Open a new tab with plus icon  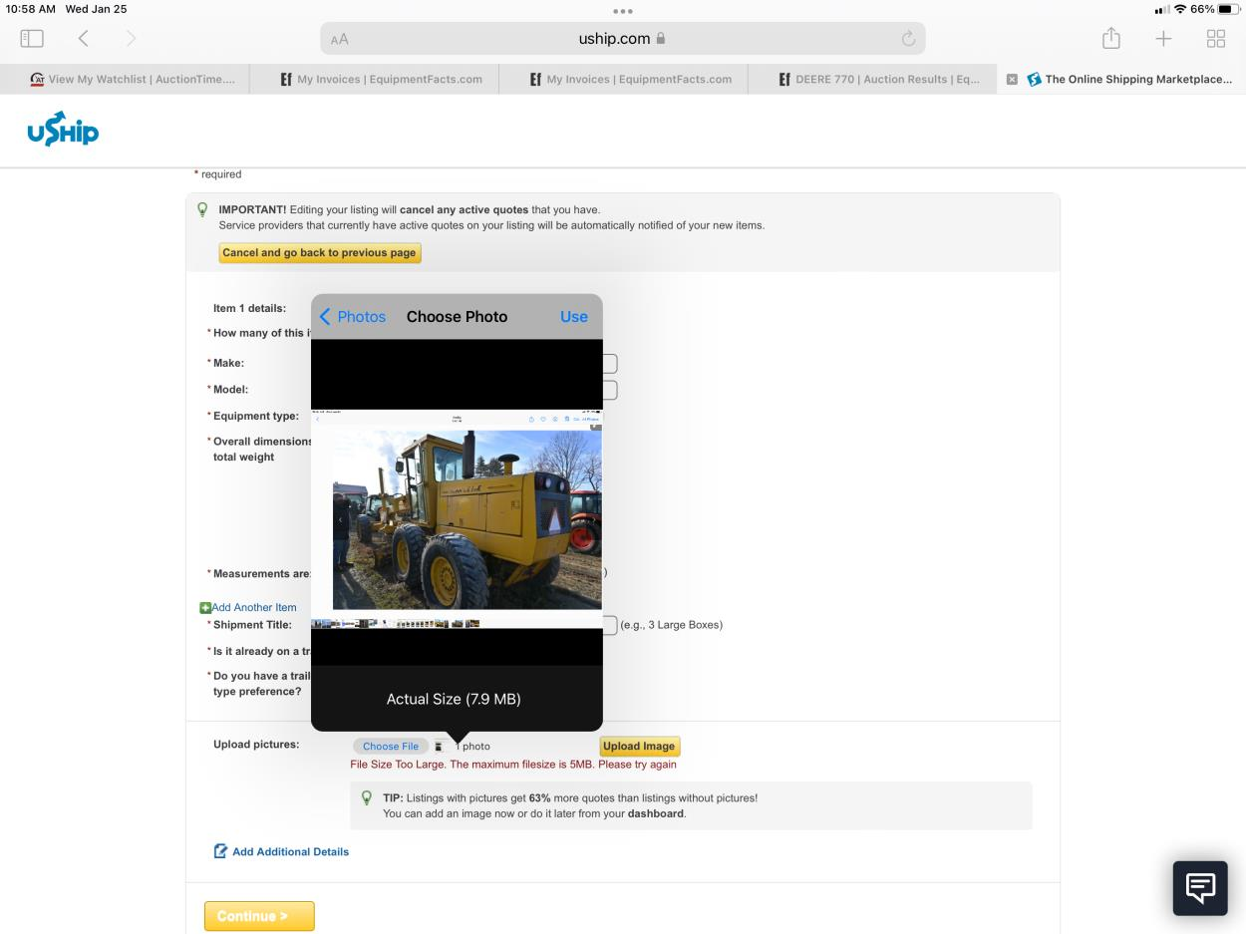coord(1163,39)
